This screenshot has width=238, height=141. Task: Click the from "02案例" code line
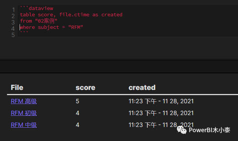click(38, 21)
